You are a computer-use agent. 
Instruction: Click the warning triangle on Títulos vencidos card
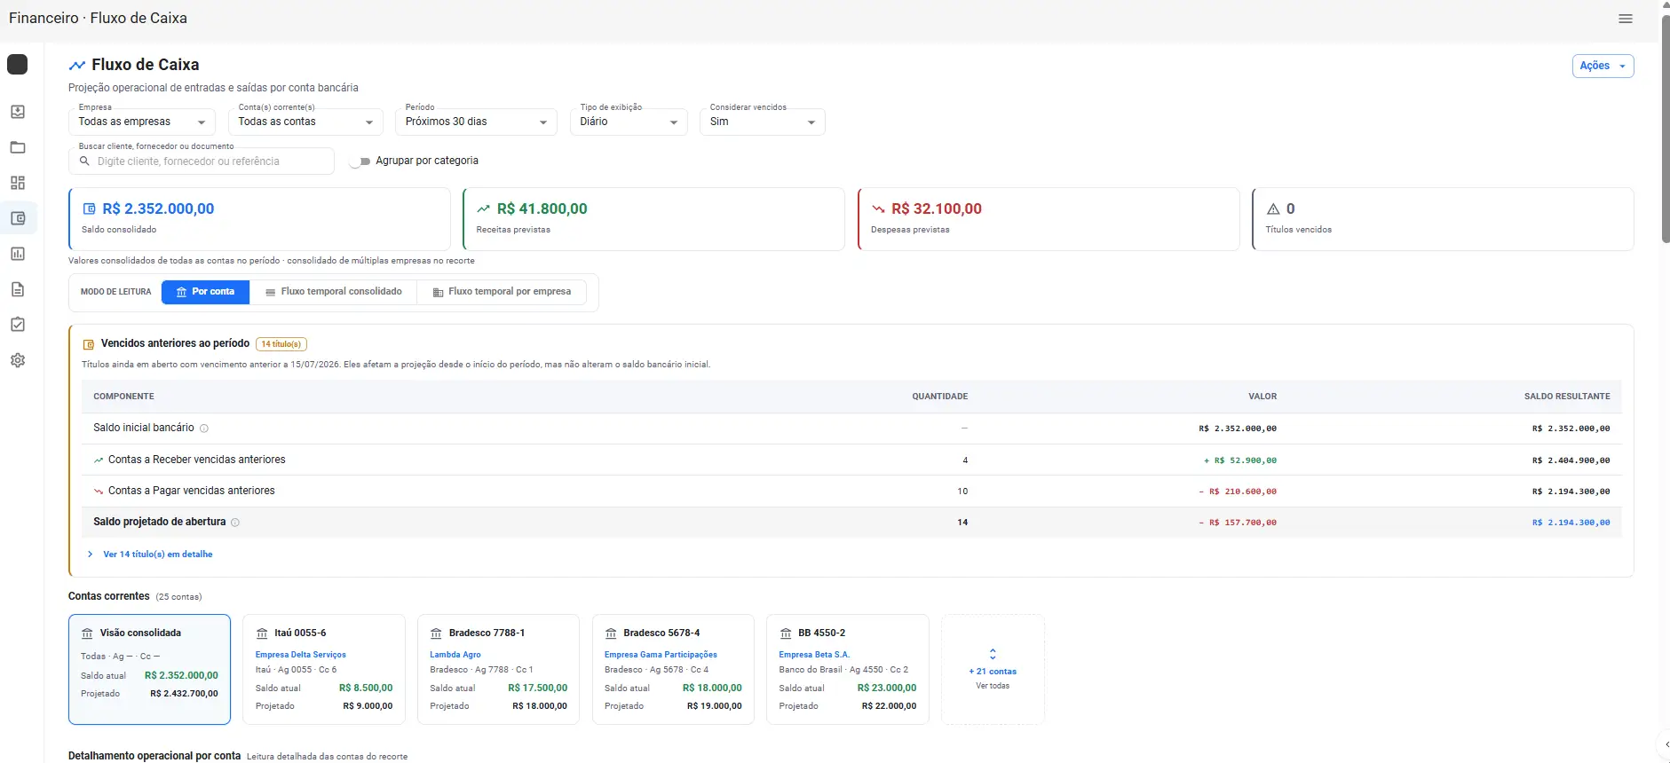click(1273, 209)
